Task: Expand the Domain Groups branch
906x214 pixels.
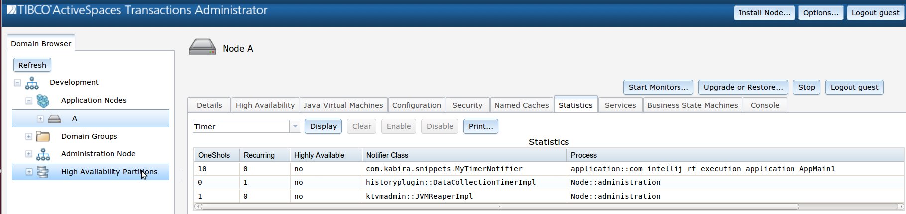Action: click(x=29, y=137)
